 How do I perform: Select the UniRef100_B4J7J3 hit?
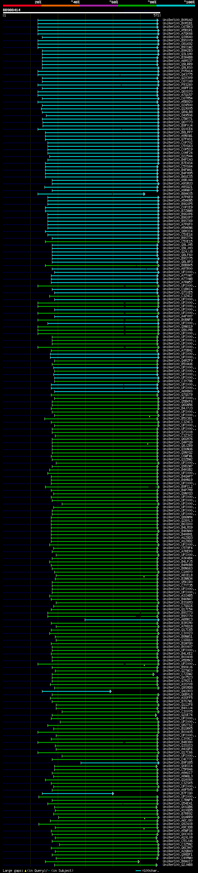pyautogui.click(x=178, y=408)
